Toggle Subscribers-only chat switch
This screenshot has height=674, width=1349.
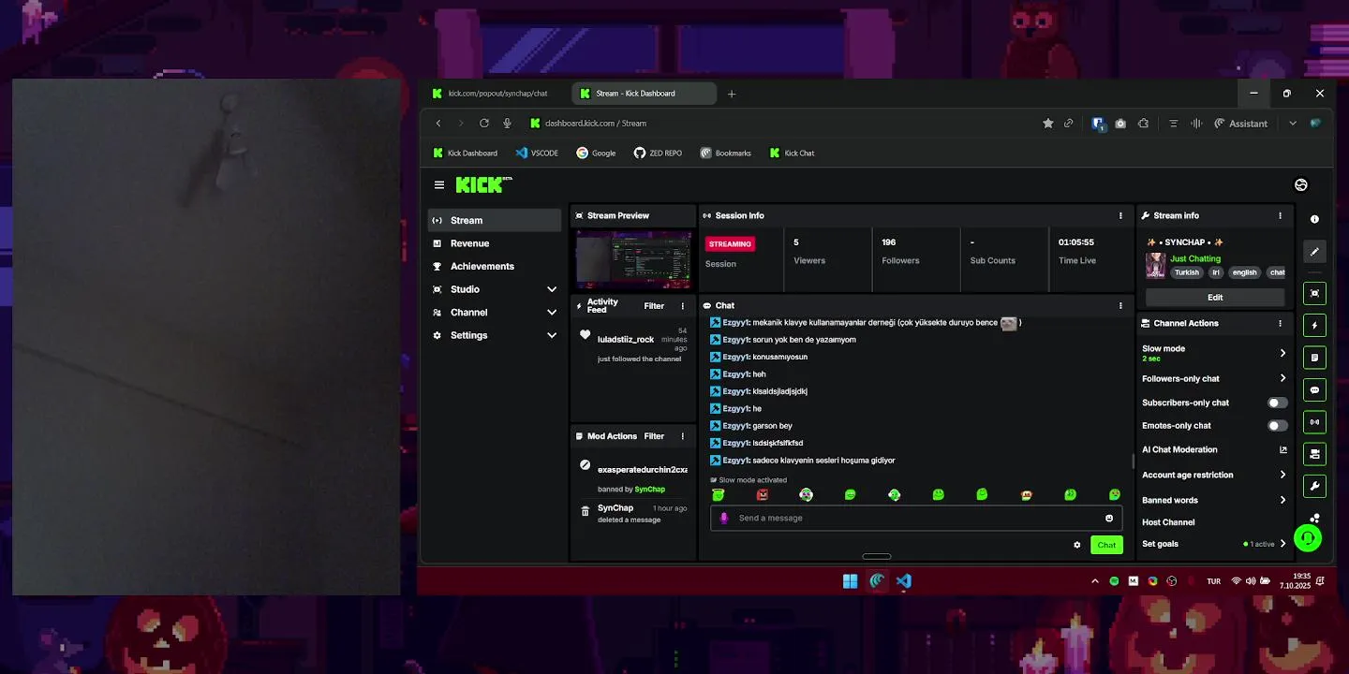click(x=1278, y=403)
